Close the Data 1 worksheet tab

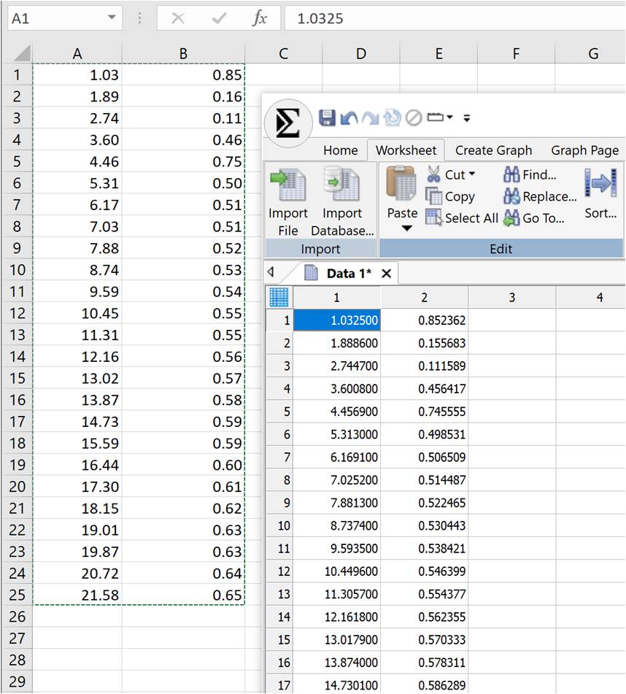[387, 274]
